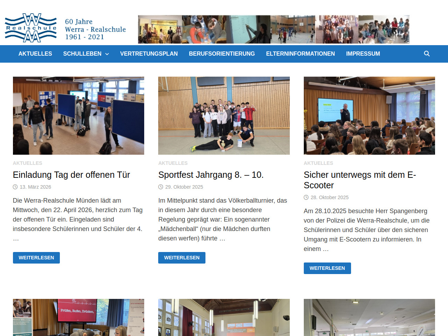Screen dimensions: 448x336
Task: Open the search magnifier icon
Action: click(x=427, y=54)
